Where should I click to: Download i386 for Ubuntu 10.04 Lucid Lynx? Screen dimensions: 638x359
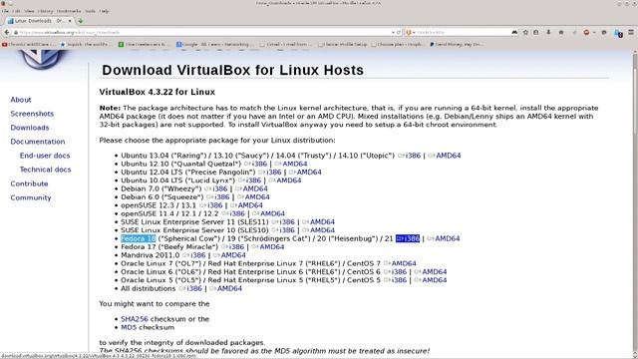tap(249, 180)
